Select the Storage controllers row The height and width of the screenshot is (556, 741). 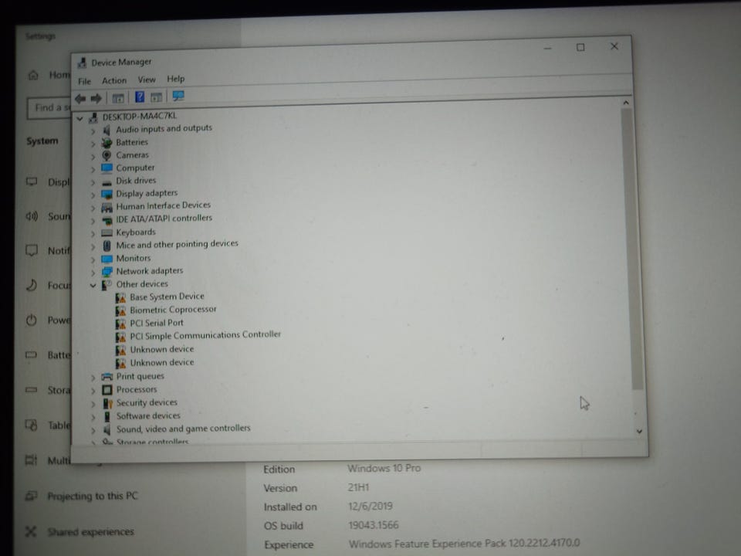(152, 442)
